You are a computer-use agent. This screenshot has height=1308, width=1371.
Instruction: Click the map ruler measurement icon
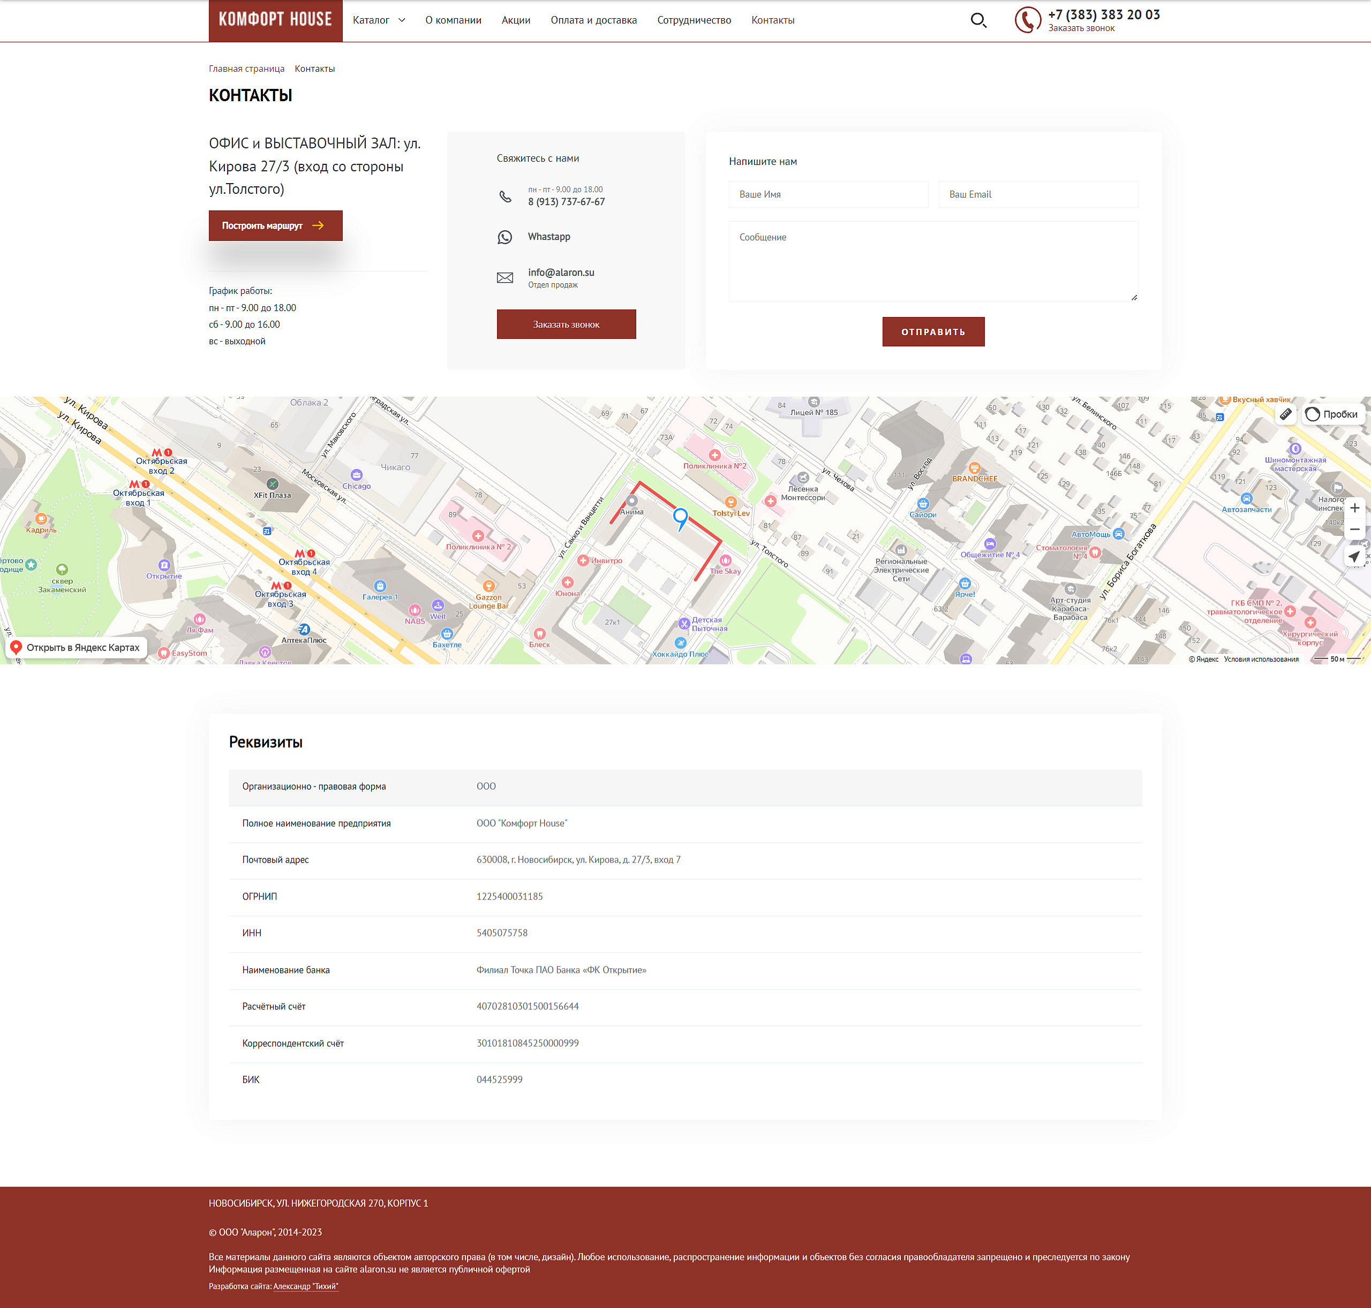1285,413
